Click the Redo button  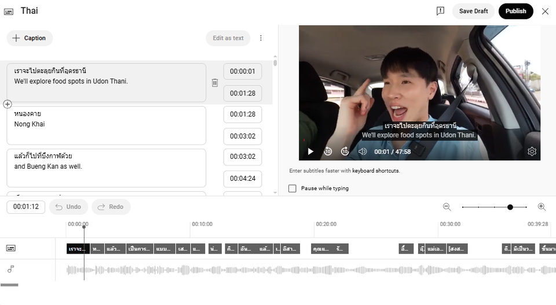point(111,207)
